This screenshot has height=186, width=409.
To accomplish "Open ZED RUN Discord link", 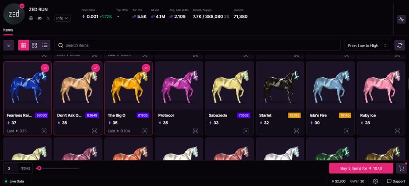I will (x=39, y=18).
